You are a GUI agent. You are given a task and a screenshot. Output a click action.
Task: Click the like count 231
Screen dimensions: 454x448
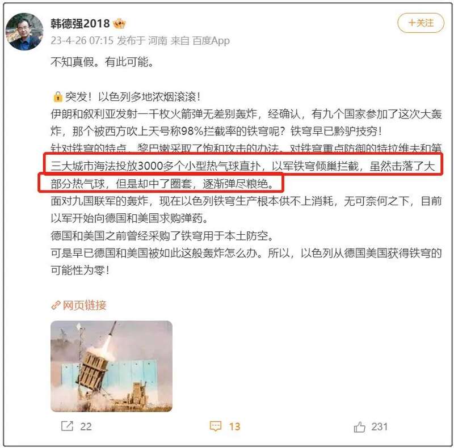click(379, 426)
